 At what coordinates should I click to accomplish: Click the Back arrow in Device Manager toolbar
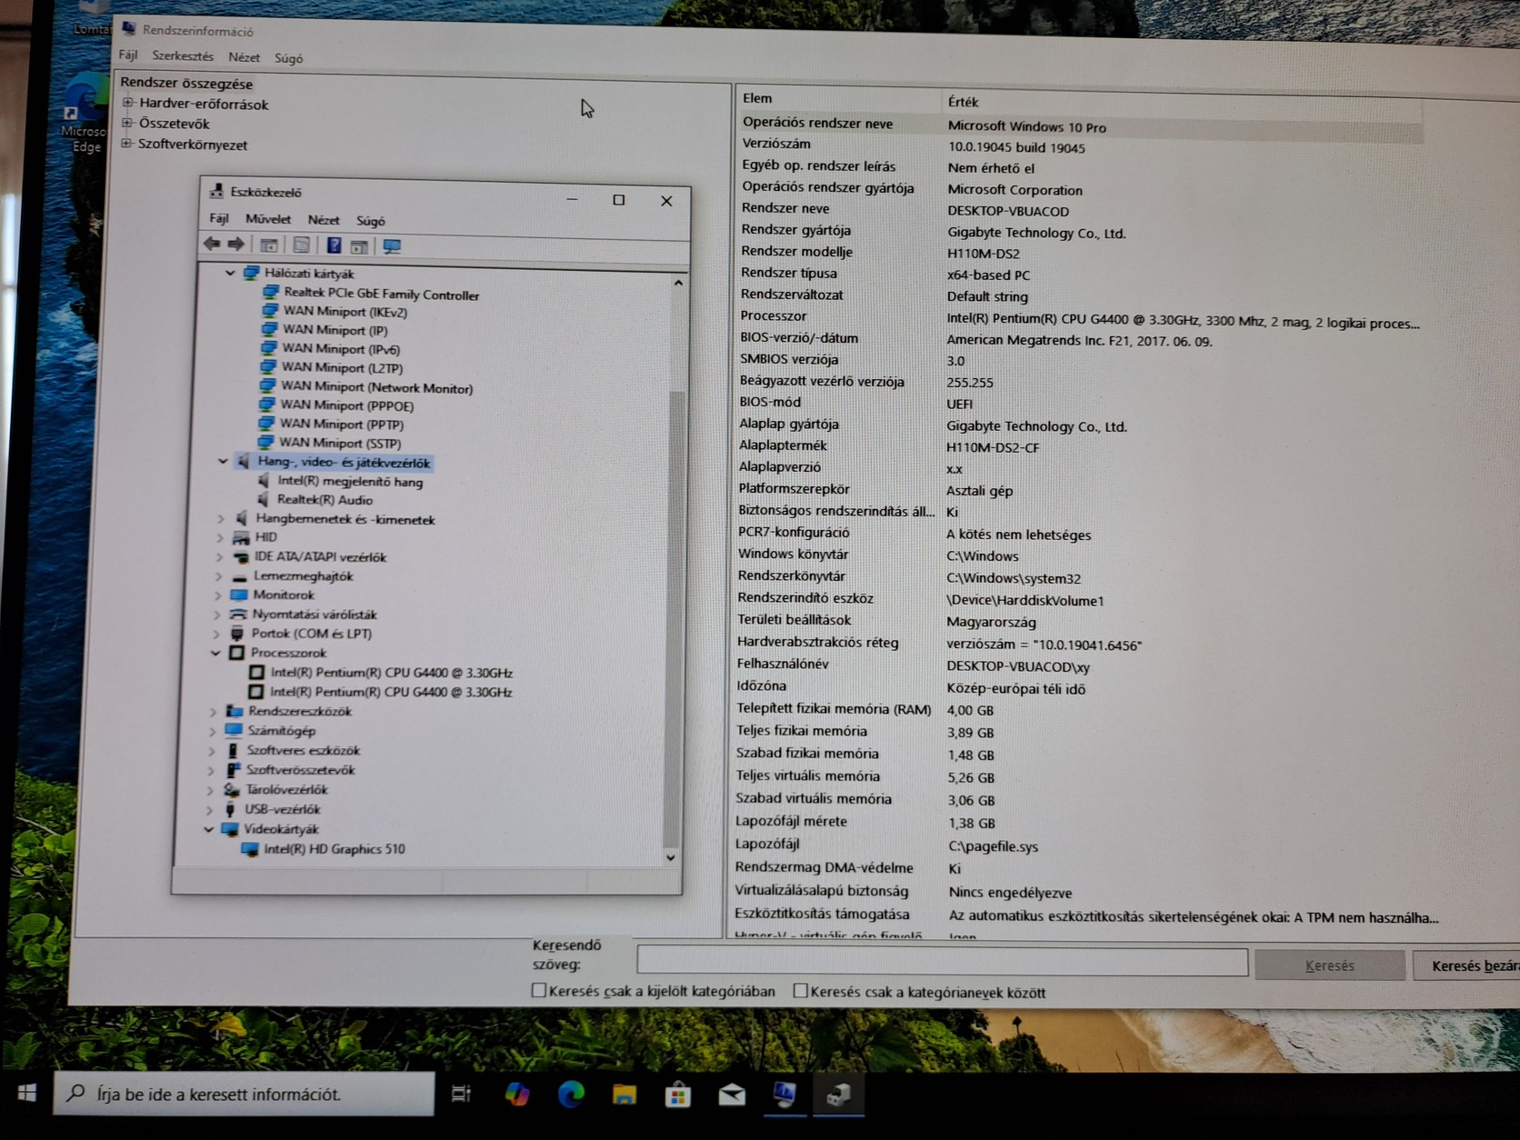click(212, 244)
